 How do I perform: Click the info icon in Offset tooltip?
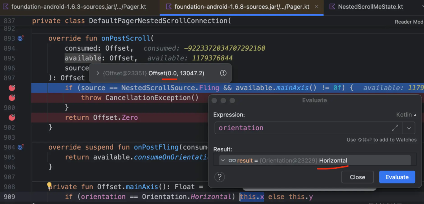(x=223, y=73)
